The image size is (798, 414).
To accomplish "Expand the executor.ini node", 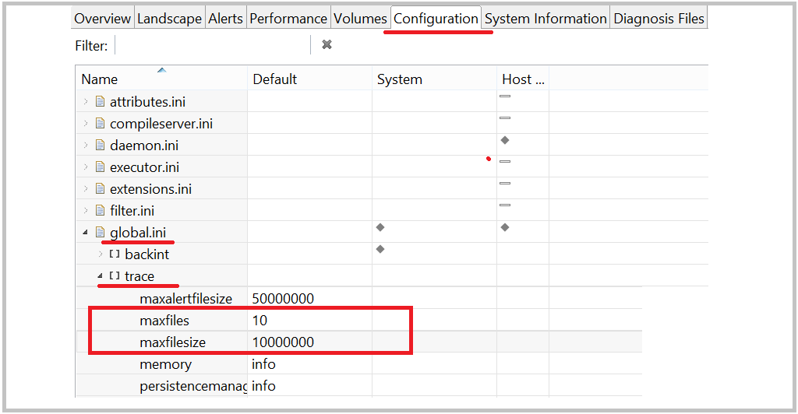I will (86, 167).
